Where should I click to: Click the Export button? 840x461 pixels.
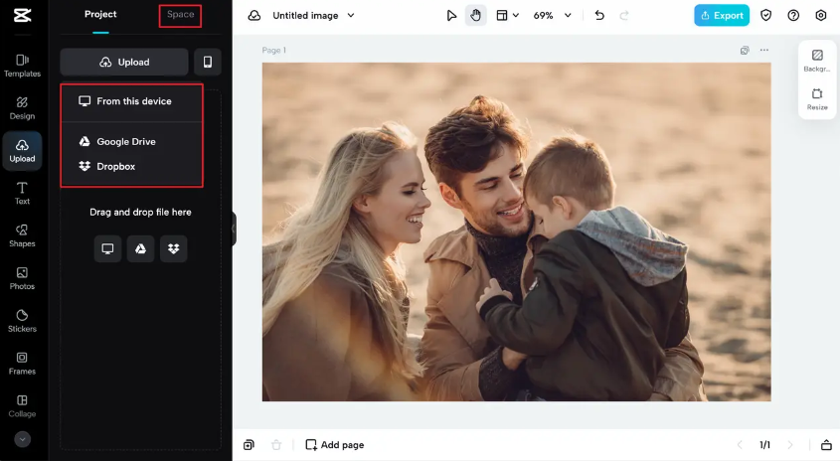[722, 16]
